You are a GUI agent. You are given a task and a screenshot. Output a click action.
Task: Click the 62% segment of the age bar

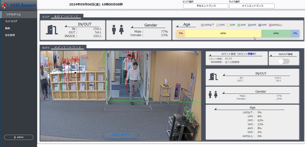click(x=223, y=33)
